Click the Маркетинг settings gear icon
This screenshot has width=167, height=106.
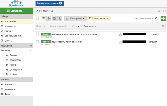coord(31,45)
